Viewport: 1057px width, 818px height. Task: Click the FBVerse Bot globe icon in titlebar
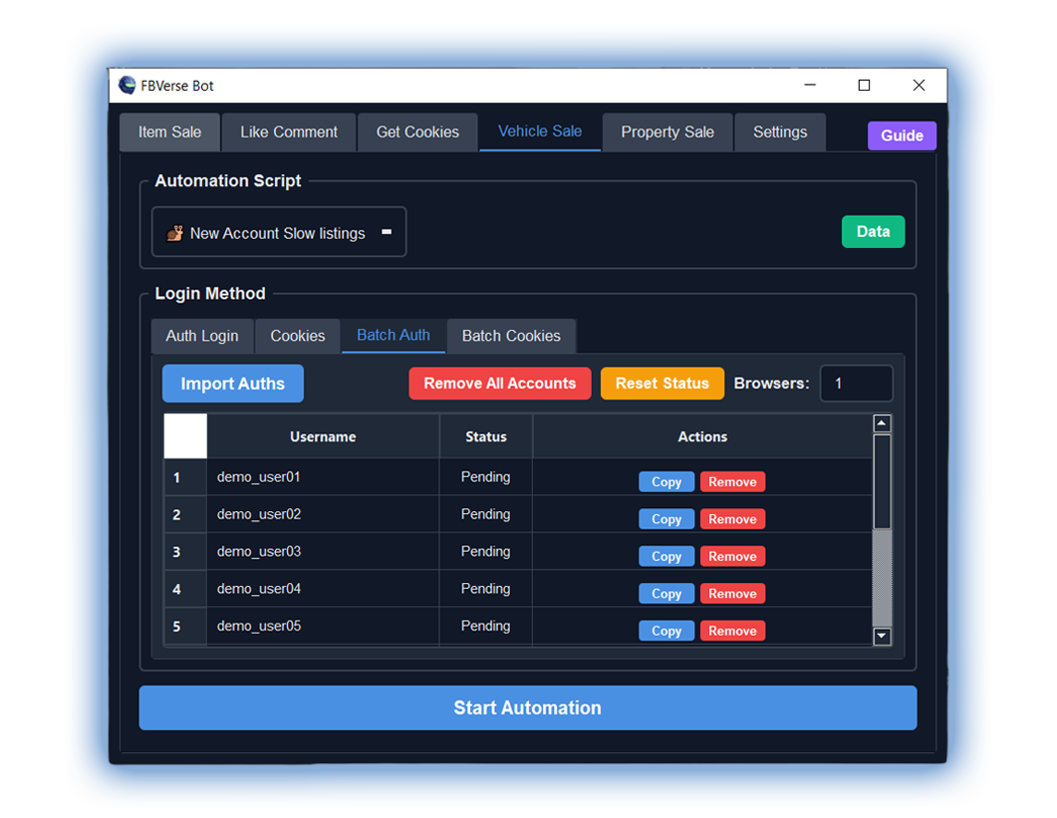[126, 85]
